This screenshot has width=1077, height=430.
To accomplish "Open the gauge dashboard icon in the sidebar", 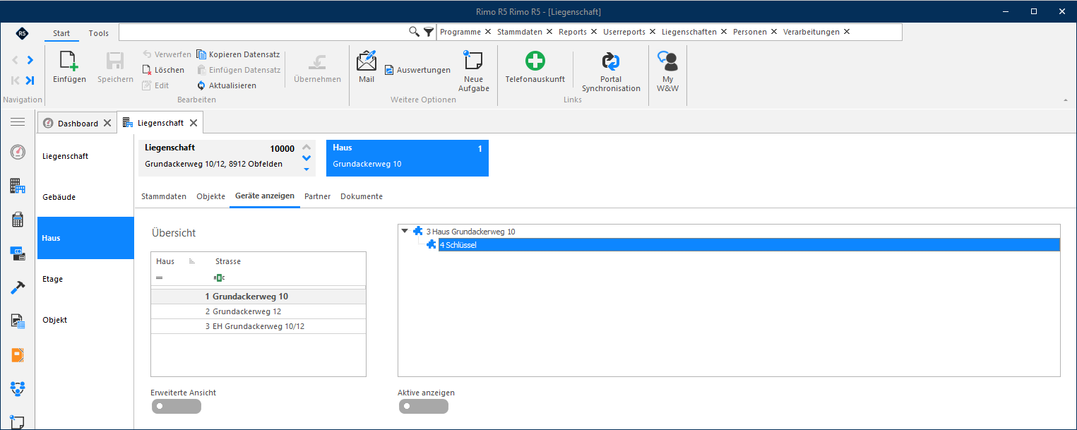I will click(18, 152).
